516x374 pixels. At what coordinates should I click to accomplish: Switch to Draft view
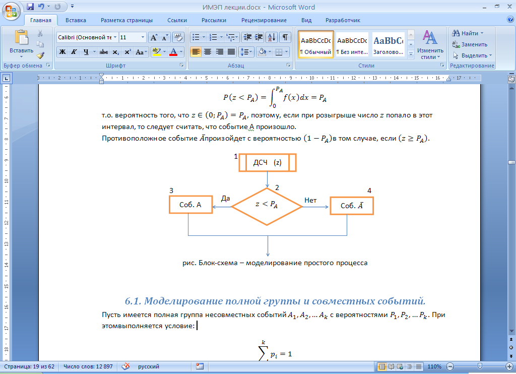tap(419, 366)
